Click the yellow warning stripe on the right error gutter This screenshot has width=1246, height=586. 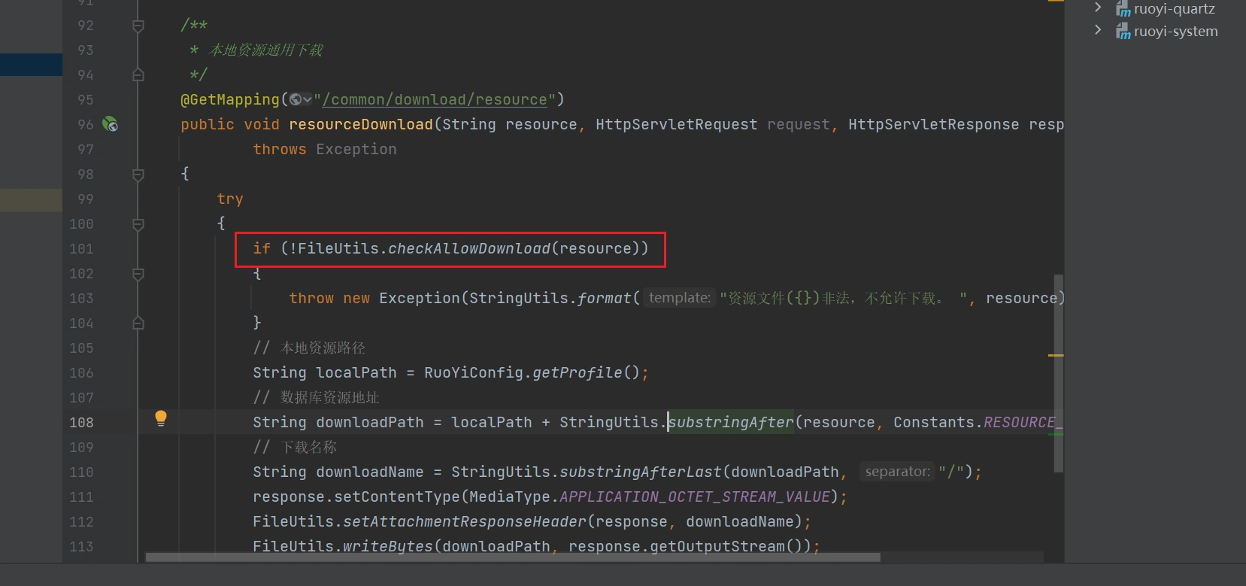click(x=1056, y=355)
